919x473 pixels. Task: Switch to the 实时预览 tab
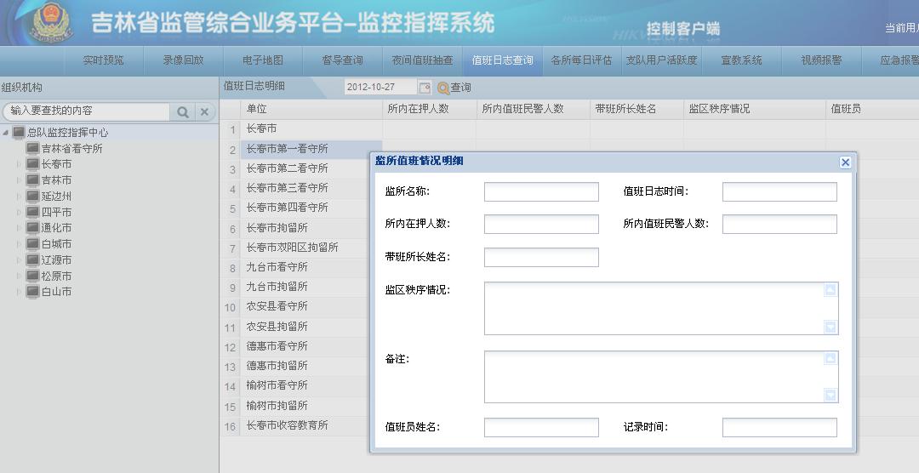[x=103, y=60]
